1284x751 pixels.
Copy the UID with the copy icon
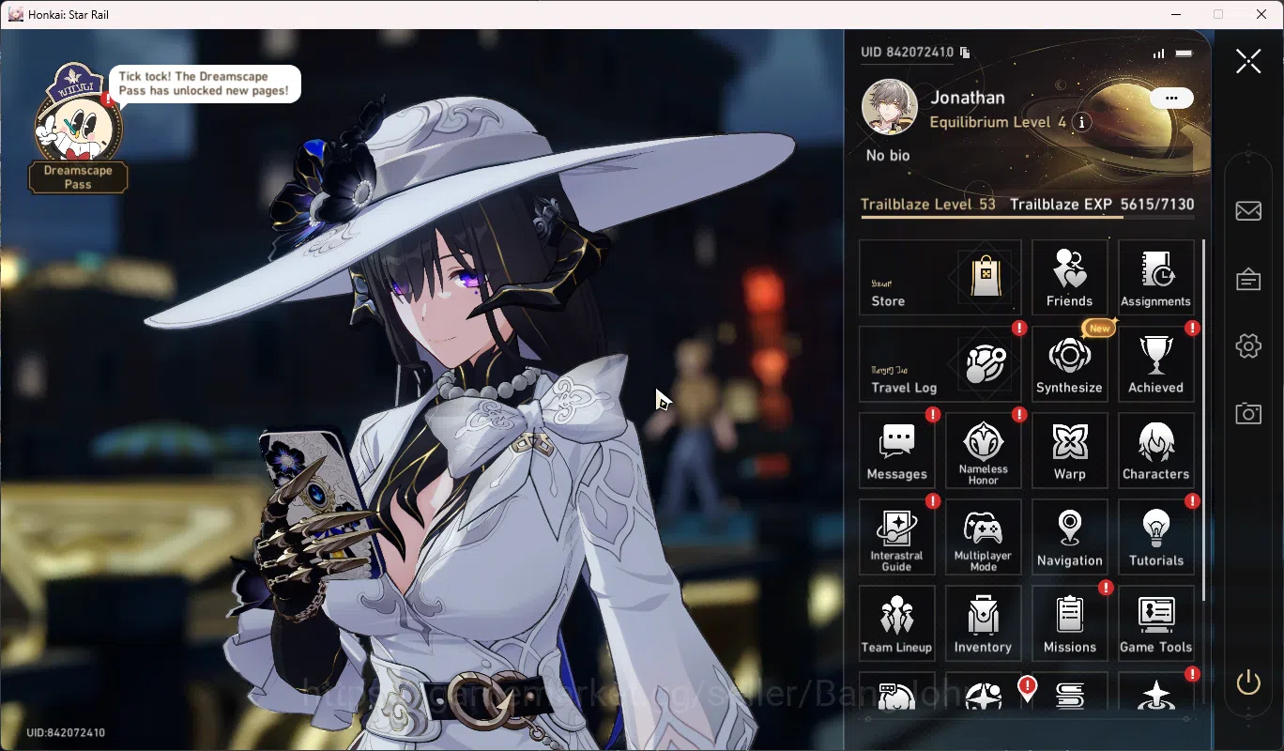[965, 53]
